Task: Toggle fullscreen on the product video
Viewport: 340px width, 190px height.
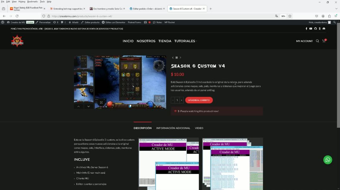Action: click(x=101, y=103)
